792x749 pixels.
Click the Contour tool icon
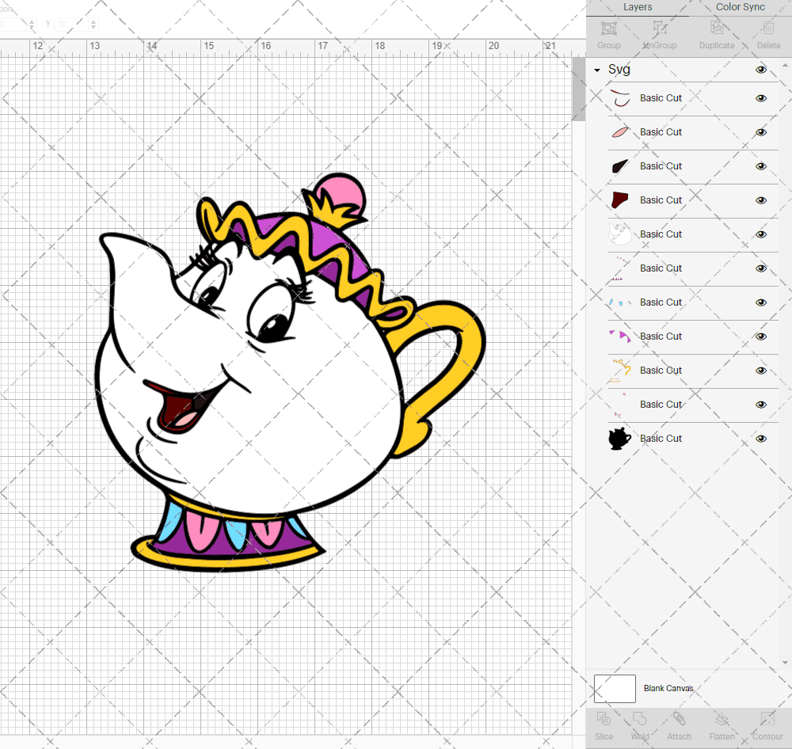pos(767,719)
